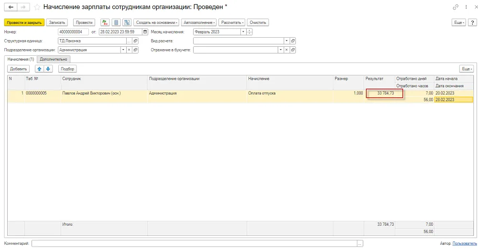Viewport: 478px width, 251px height.
Task: Add document to favorites with star icon
Action: point(37,7)
